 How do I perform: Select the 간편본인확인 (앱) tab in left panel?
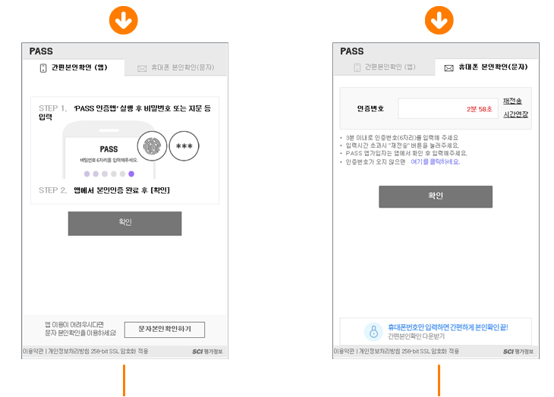pyautogui.click(x=74, y=67)
